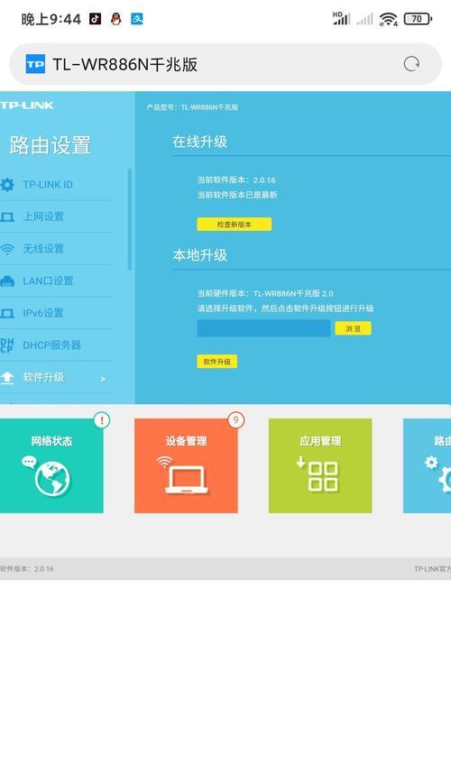Tap the Wi-Fi status icon

[x=388, y=19]
